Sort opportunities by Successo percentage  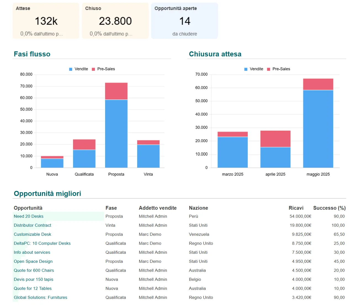(329, 208)
